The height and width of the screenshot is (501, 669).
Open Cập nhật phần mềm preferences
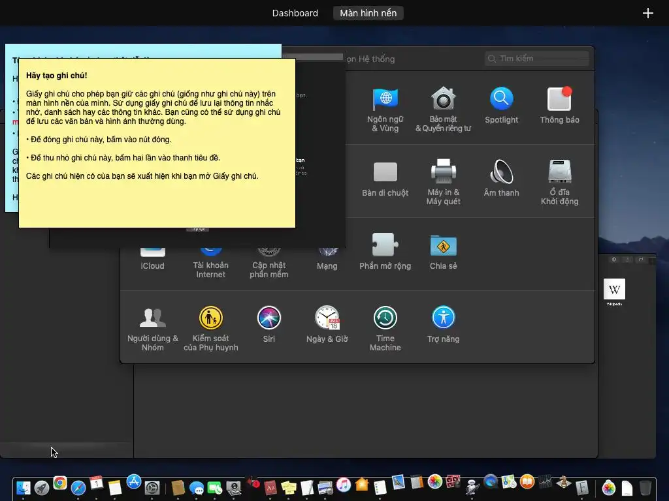(269, 264)
